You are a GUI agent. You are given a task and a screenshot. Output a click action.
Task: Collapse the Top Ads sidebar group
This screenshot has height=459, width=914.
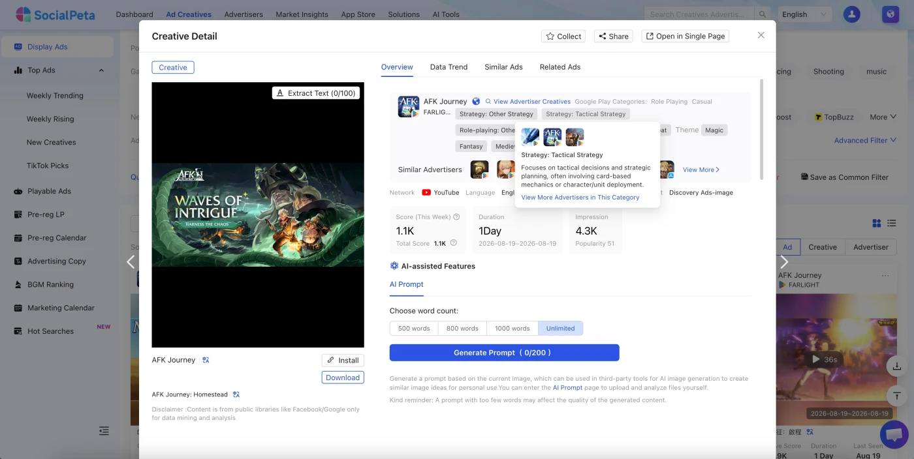click(101, 70)
